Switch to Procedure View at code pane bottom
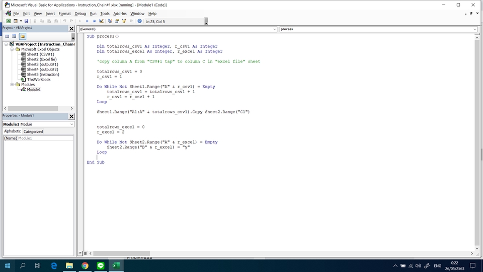The image size is (483, 272). [x=80, y=253]
